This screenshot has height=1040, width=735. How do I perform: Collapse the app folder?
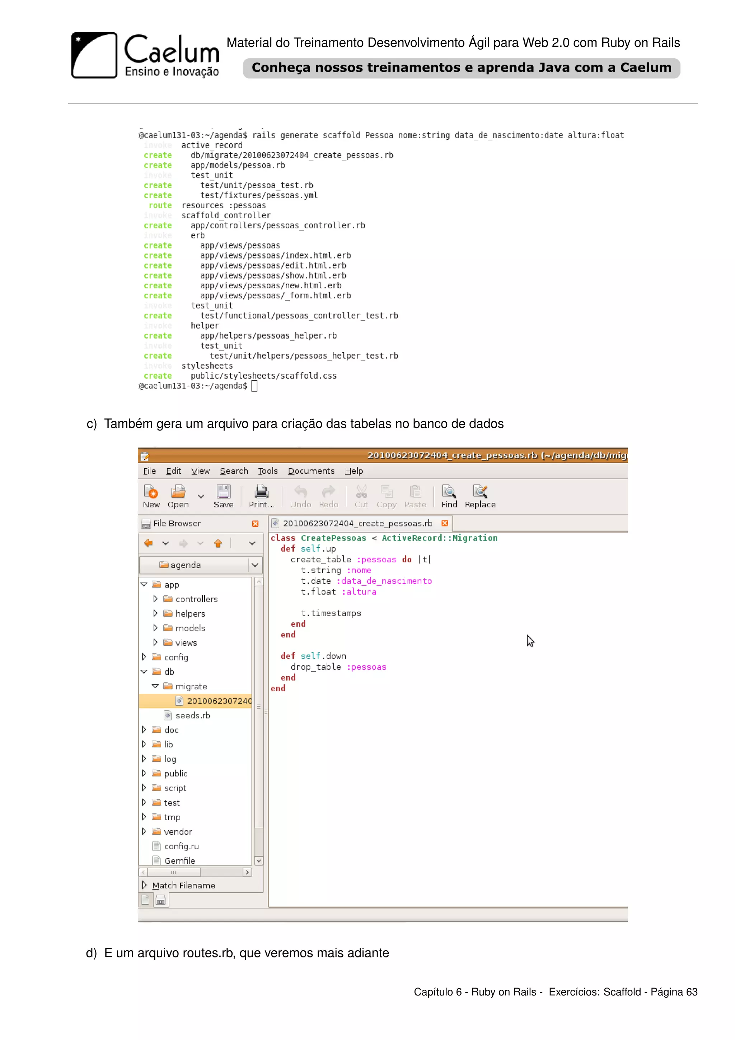144,584
